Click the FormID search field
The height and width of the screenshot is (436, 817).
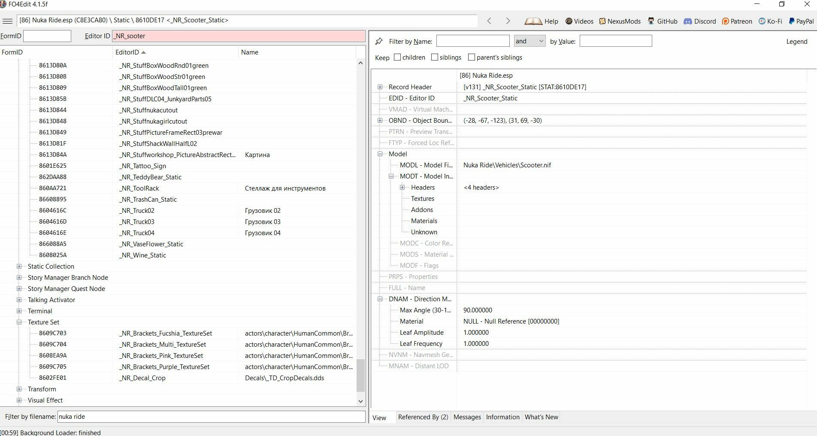[x=47, y=36]
